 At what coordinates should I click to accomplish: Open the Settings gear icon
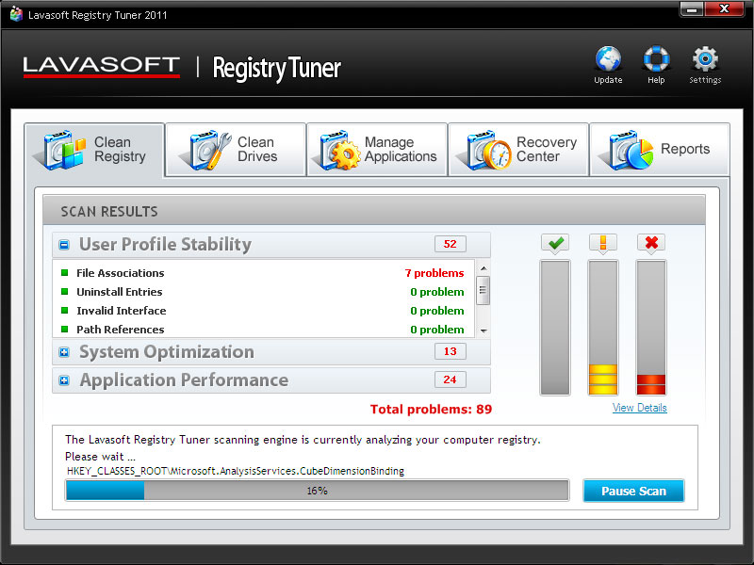point(705,58)
